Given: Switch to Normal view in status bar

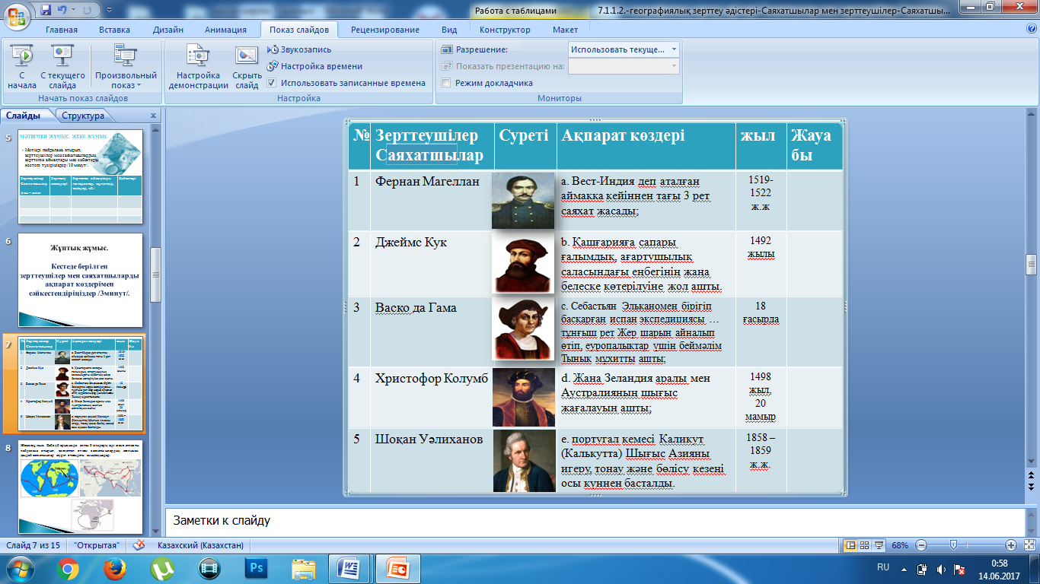Looking at the screenshot, I should (851, 545).
